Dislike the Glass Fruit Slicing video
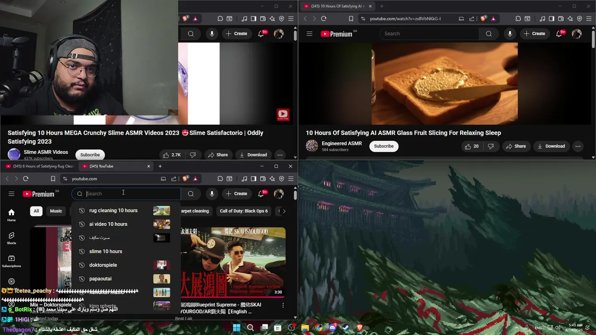Image resolution: width=596 pixels, height=335 pixels. [490, 146]
